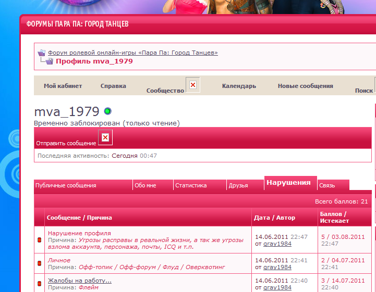Click ФОРУМЫ ПАРА ПА: ГОРОД ТАНЦЕВ header title
The height and width of the screenshot is (292, 376).
click(x=77, y=24)
